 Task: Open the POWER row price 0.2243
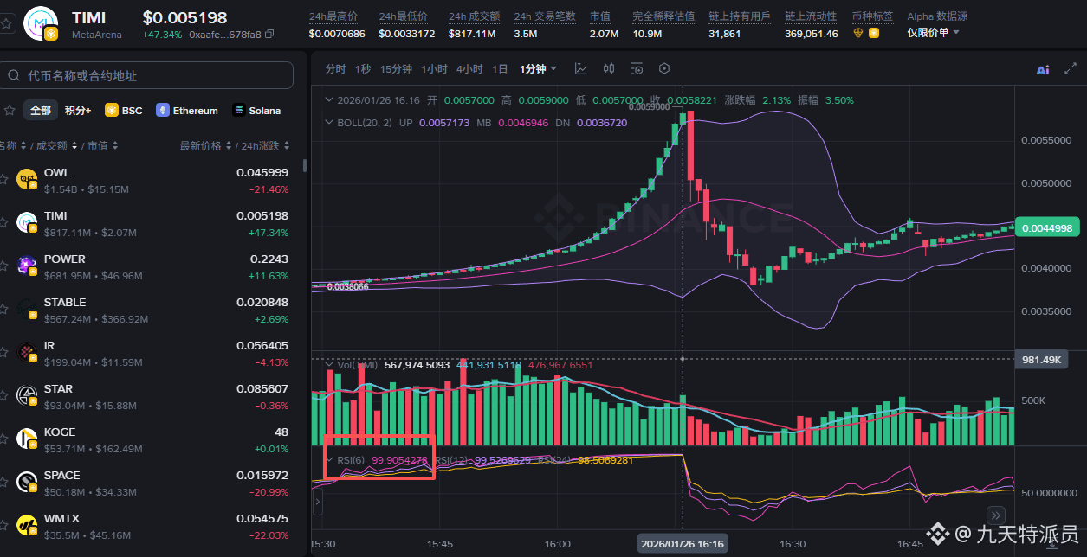[269, 259]
